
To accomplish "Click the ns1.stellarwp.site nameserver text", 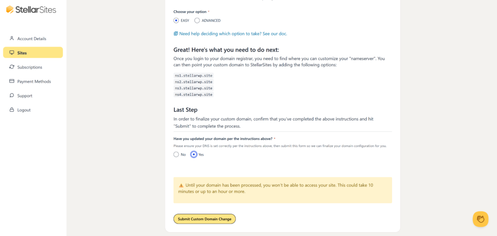I will tap(194, 76).
